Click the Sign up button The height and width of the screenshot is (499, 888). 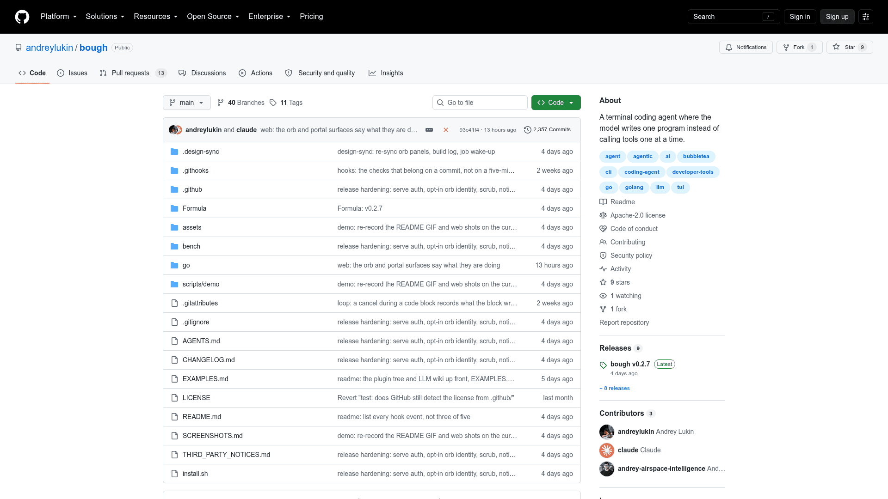point(837,17)
